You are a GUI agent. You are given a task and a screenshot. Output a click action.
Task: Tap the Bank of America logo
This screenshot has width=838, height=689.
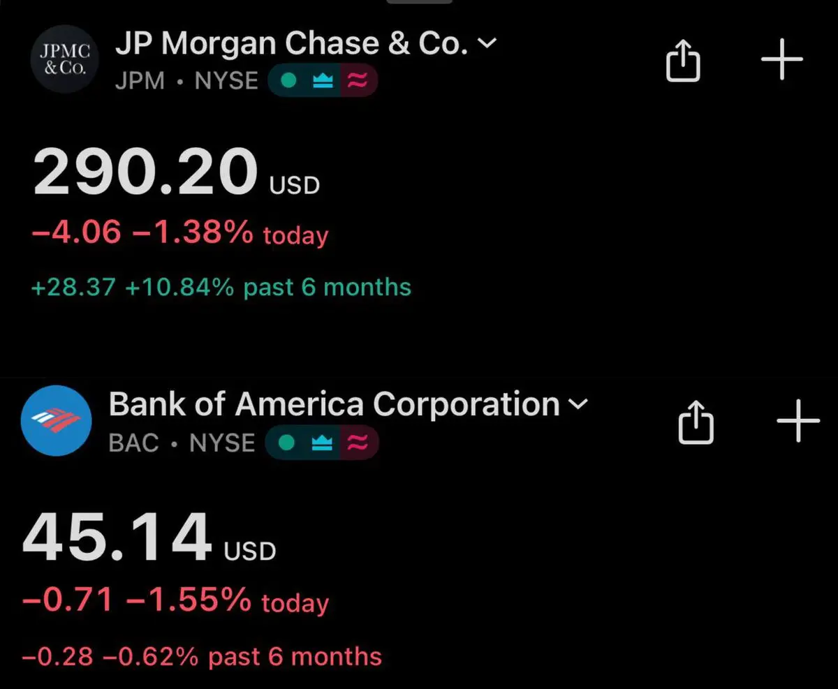coord(57,420)
